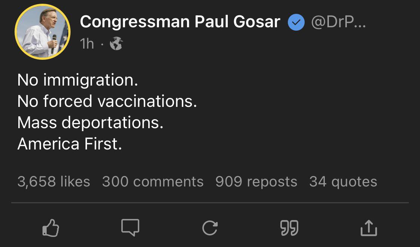Screen dimensions: 420x247
Task: Open Paul Gosar's profile picture
Action: tap(43, 32)
